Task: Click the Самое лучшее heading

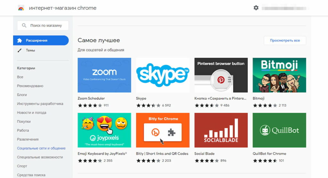Action: click(99, 40)
